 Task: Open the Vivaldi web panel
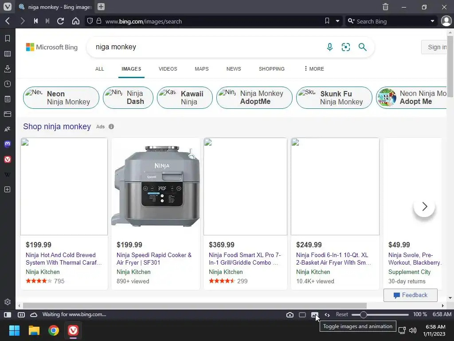tap(8, 159)
